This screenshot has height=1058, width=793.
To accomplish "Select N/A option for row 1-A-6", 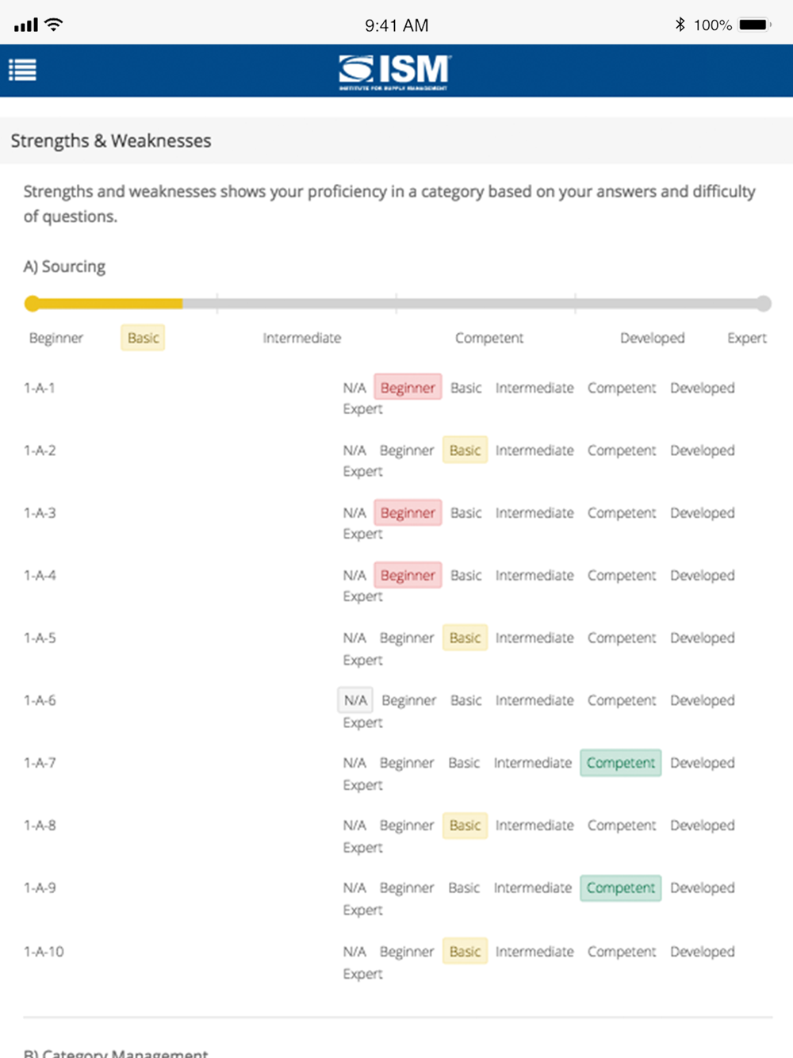I will click(x=355, y=700).
